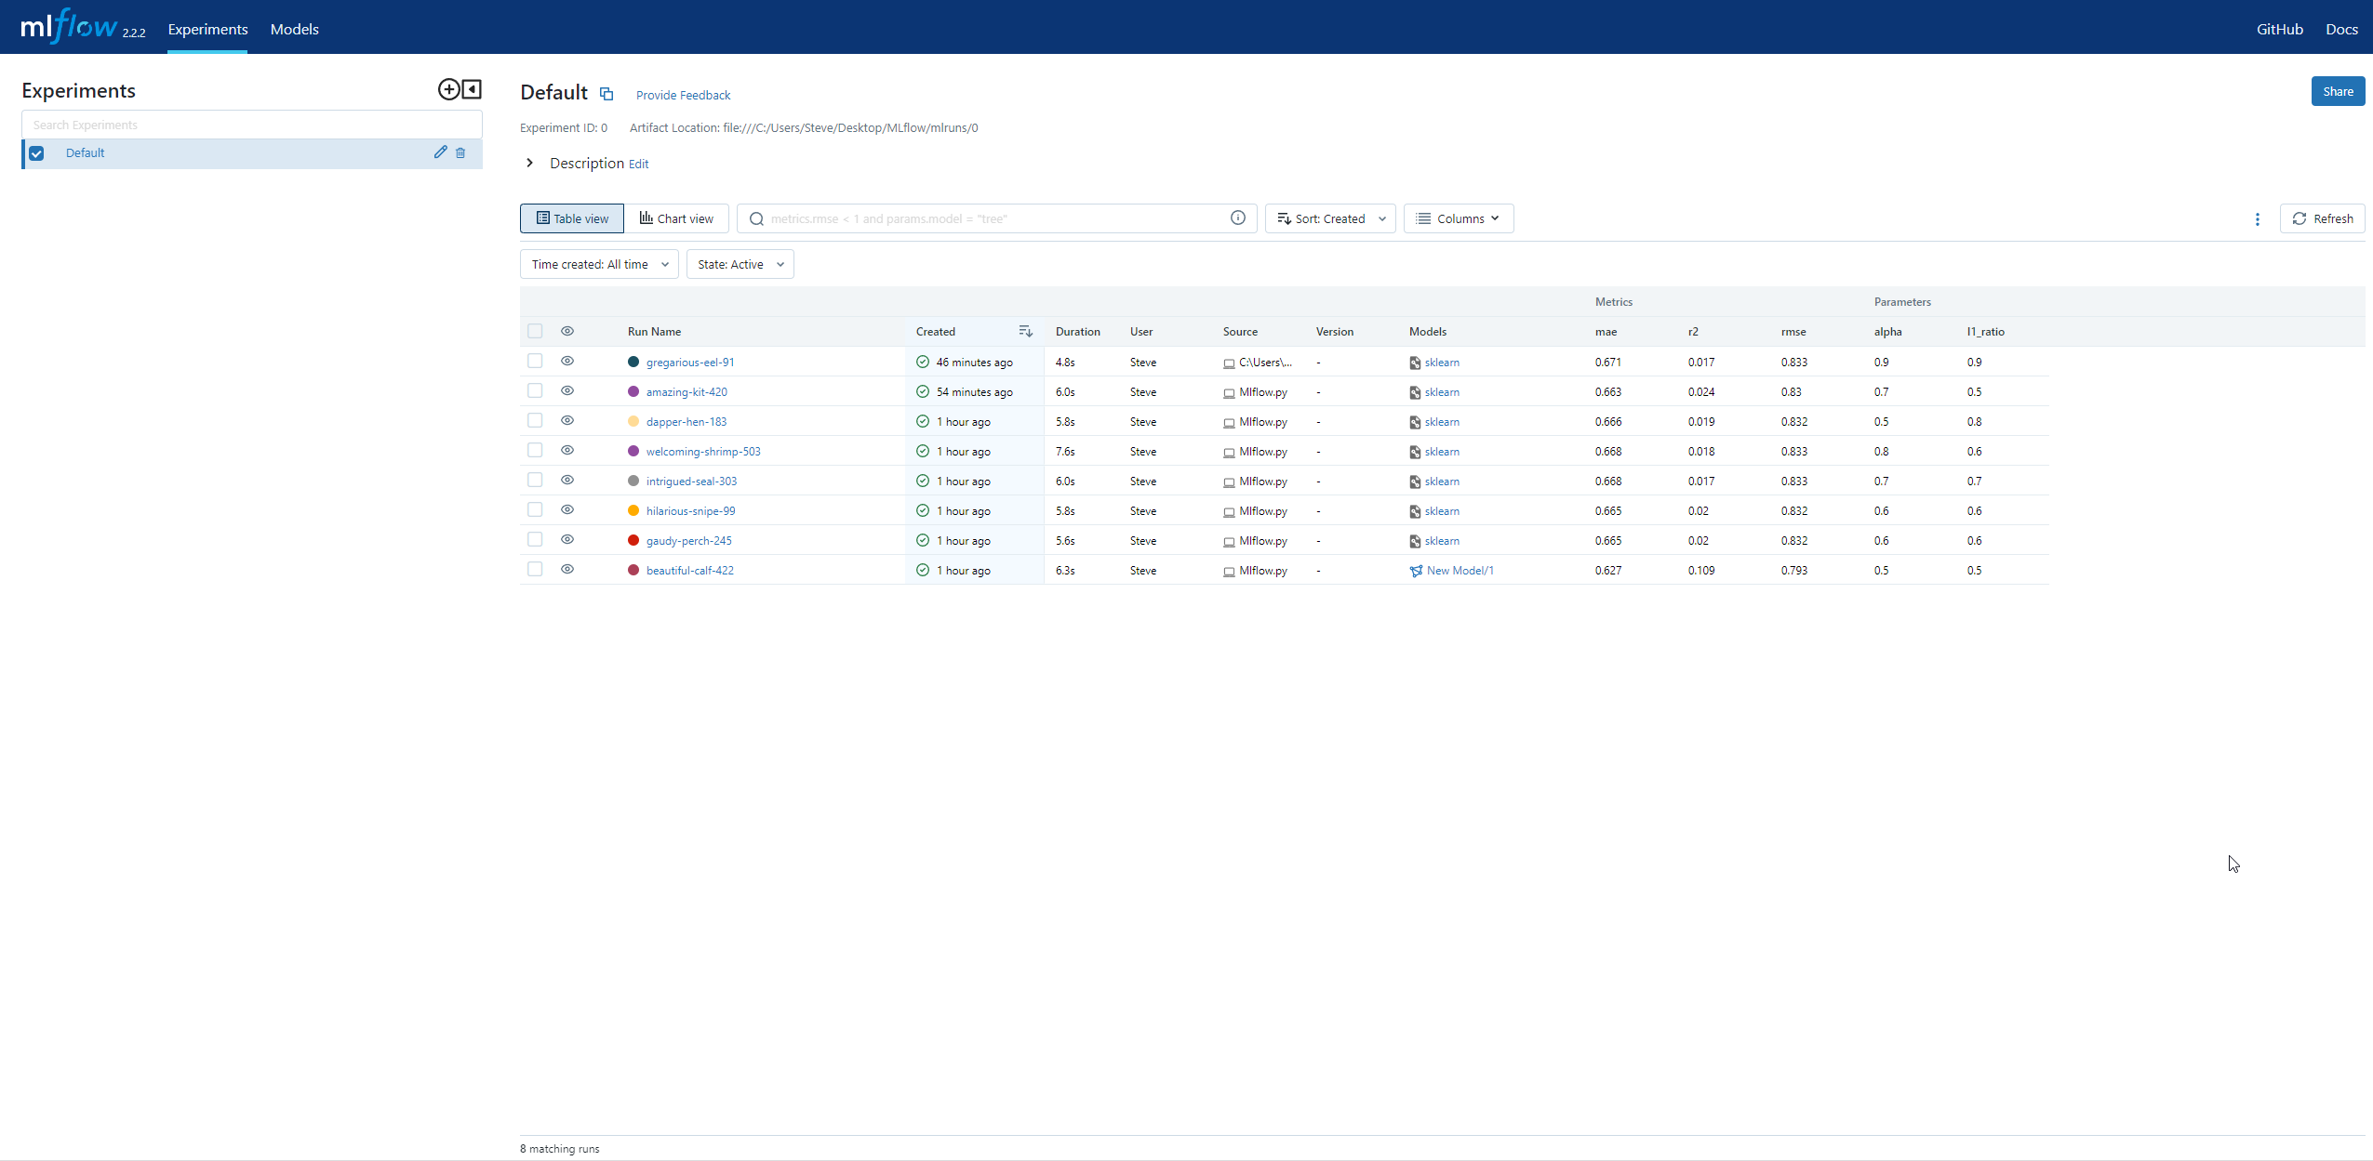2373x1161 pixels.
Task: Click Provide Feedback link
Action: (x=683, y=95)
